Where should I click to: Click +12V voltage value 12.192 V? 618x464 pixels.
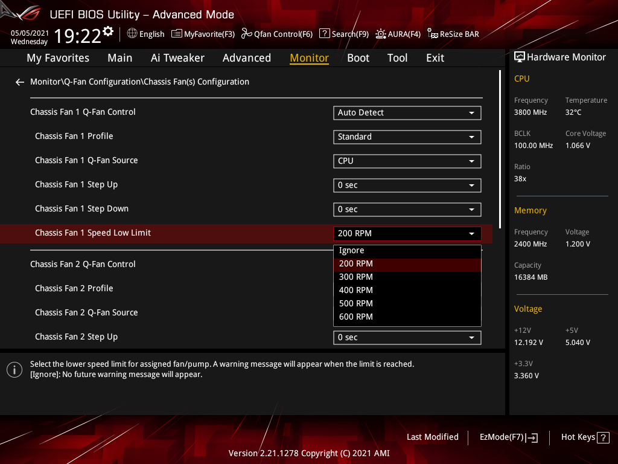click(x=528, y=343)
